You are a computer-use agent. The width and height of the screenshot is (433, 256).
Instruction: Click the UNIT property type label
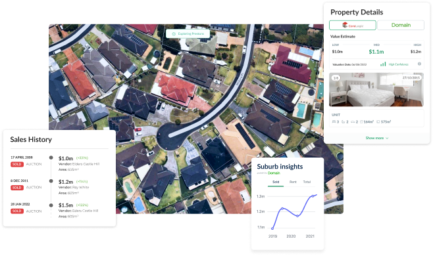pos(336,115)
